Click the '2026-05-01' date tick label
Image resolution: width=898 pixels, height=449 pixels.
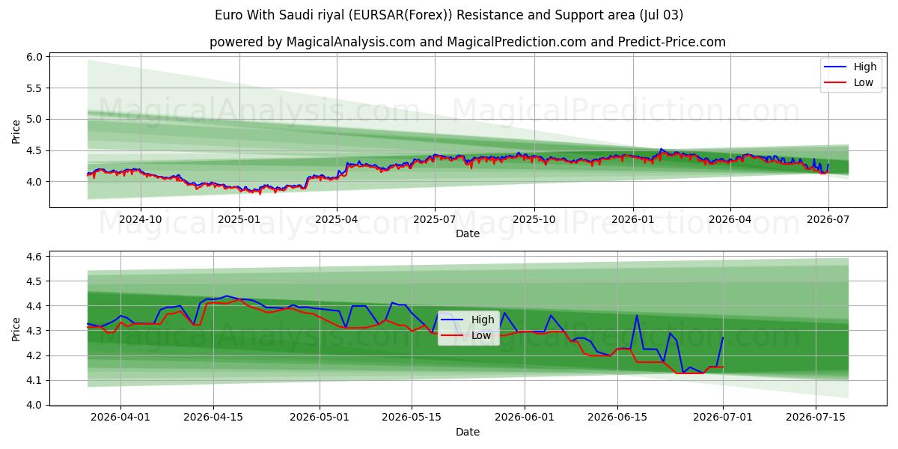[x=320, y=418]
